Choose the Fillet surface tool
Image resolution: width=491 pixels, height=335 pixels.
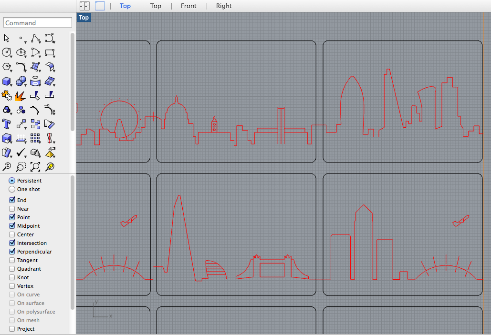click(x=50, y=67)
